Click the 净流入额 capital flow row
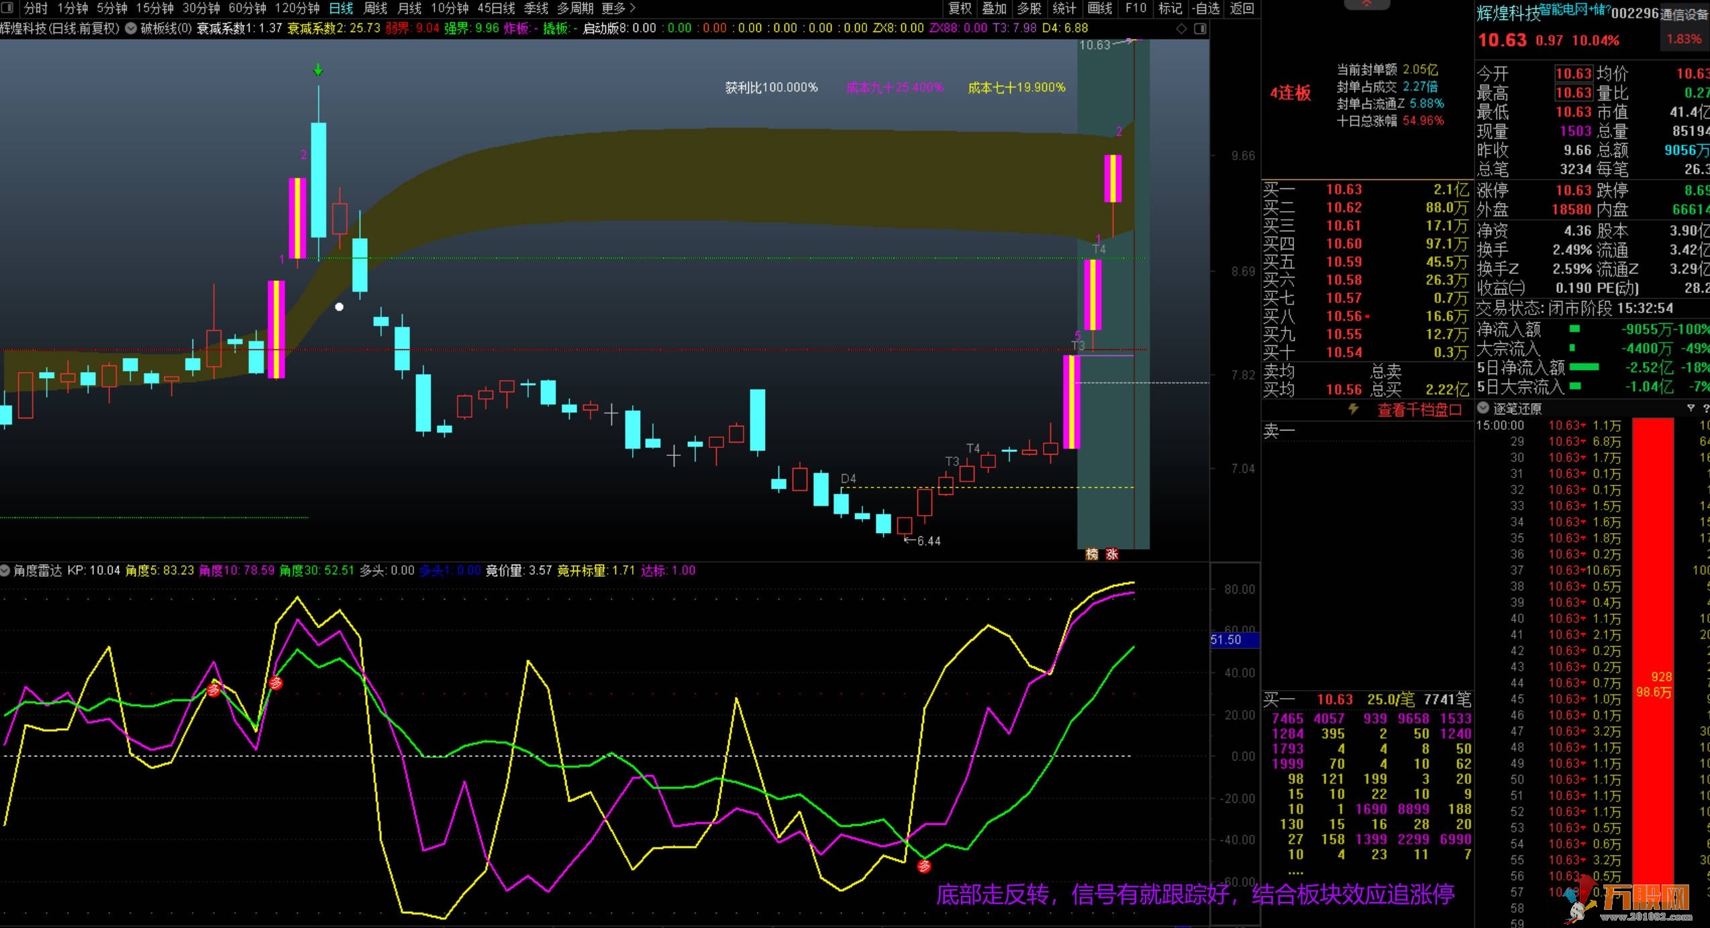Screen dimensions: 1710x928 pyautogui.click(x=1592, y=329)
